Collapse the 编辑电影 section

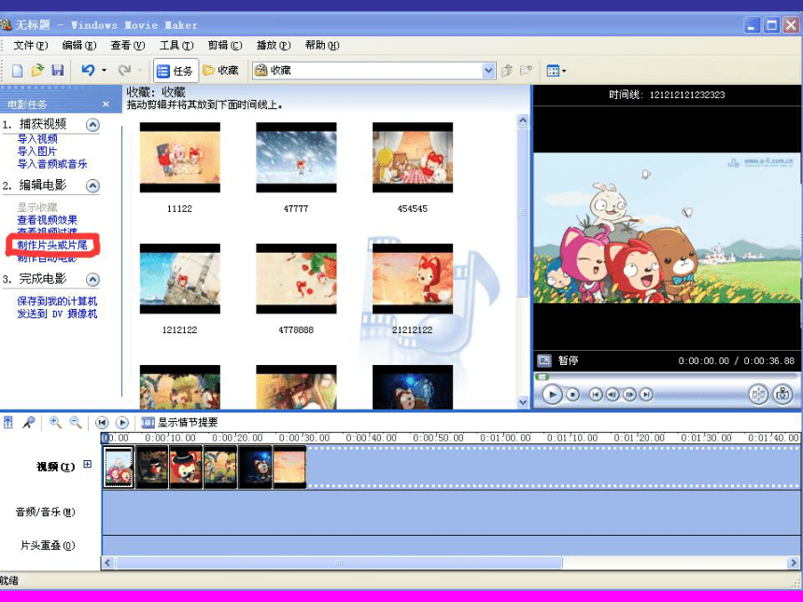[92, 186]
